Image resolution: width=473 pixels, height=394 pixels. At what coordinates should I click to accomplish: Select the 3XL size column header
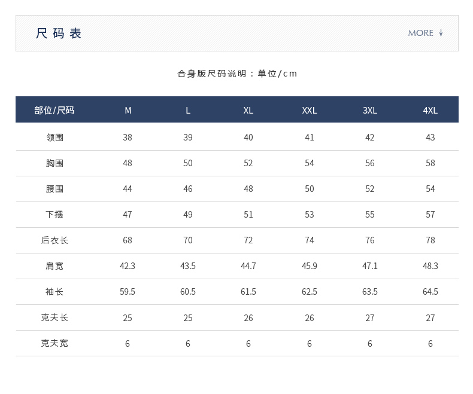(370, 111)
